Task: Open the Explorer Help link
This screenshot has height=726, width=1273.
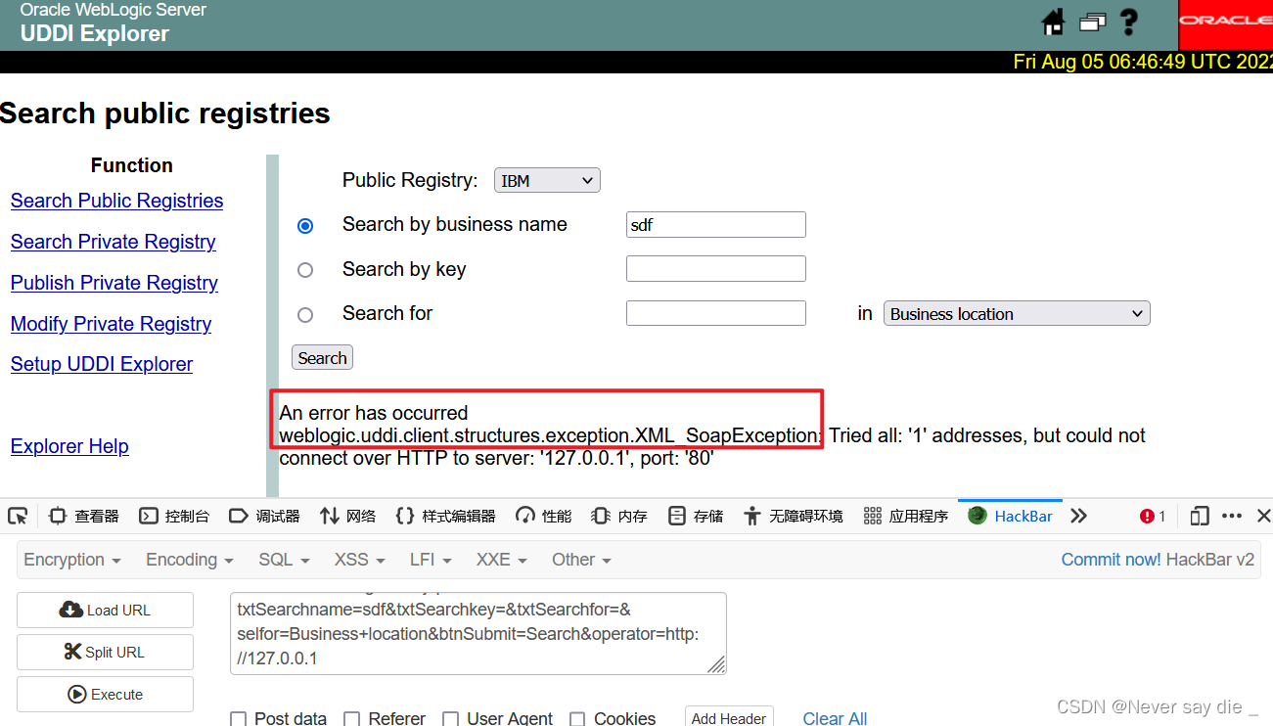Action: pyautogui.click(x=69, y=446)
